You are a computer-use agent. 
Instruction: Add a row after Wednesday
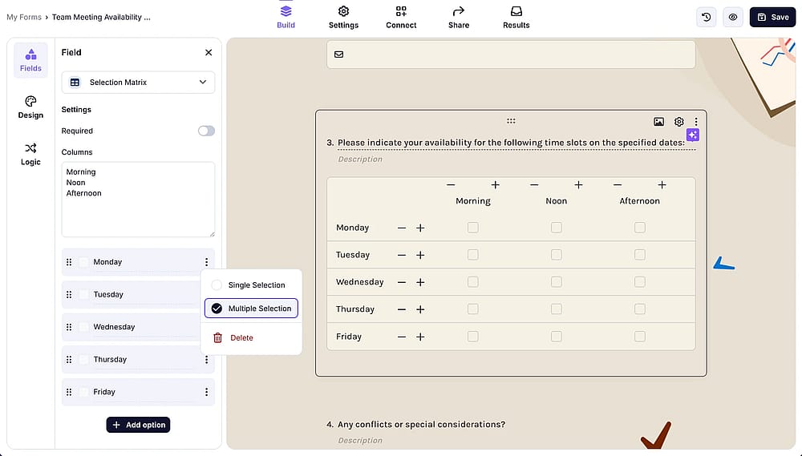pyautogui.click(x=420, y=282)
